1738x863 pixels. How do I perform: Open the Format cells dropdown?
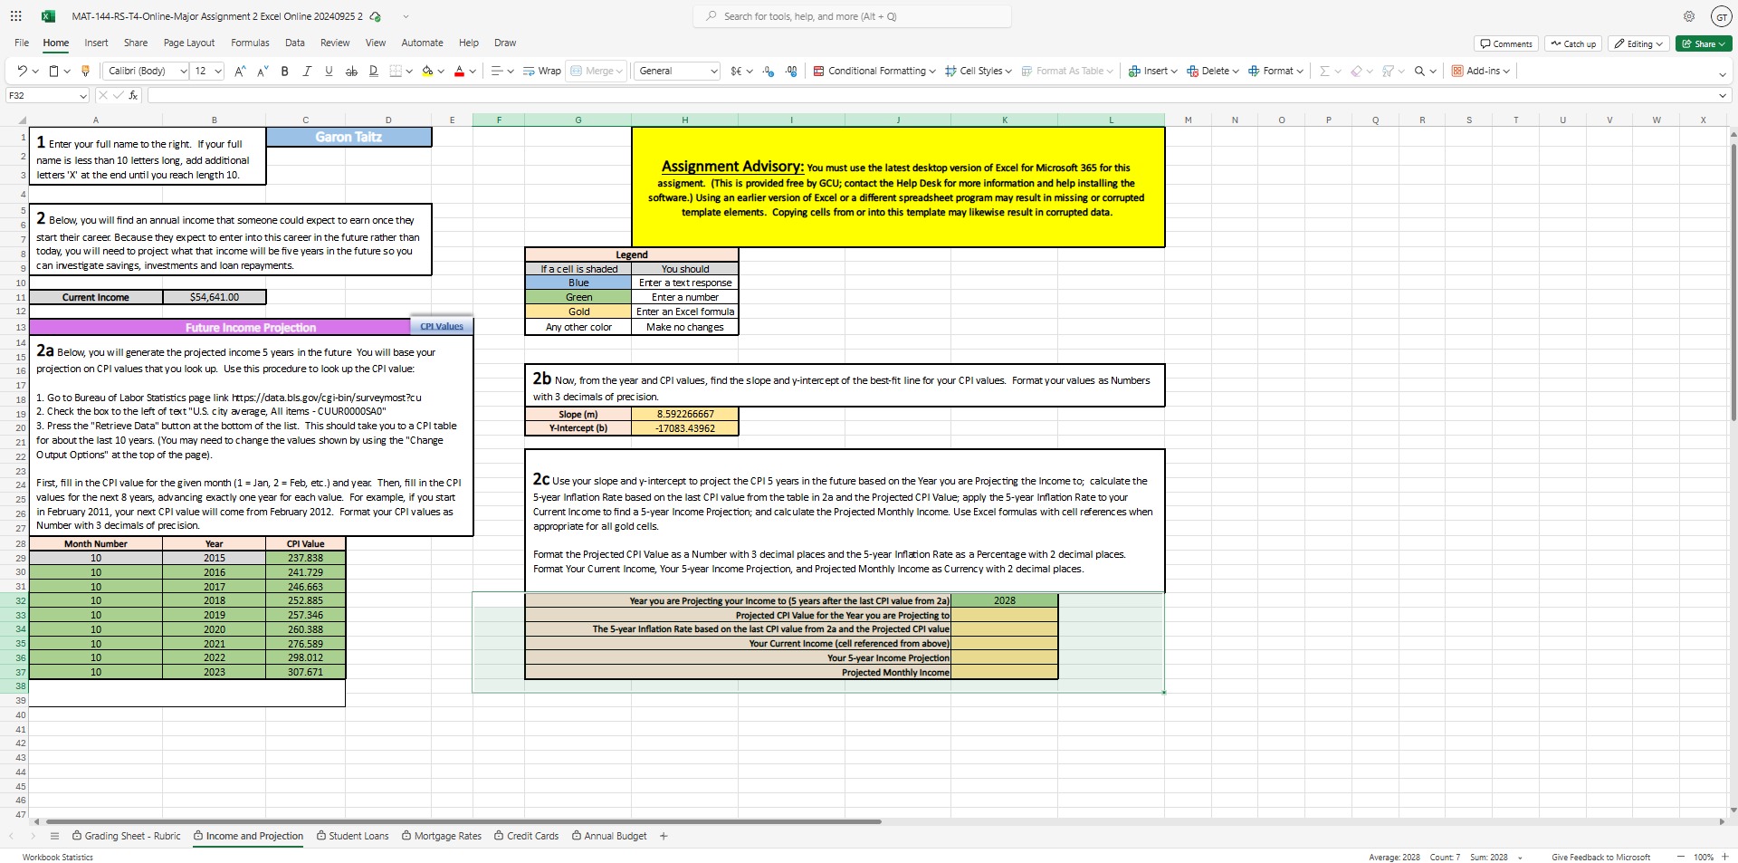click(x=1275, y=71)
